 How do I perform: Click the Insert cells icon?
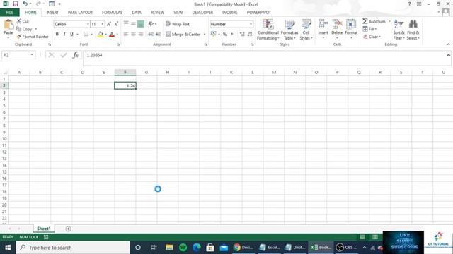tap(323, 24)
